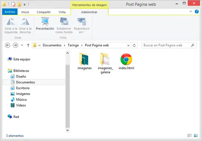This screenshot has width=202, height=141.
Task: Rotate image left with Girar a la izquierda
Action: click(x=11, y=26)
